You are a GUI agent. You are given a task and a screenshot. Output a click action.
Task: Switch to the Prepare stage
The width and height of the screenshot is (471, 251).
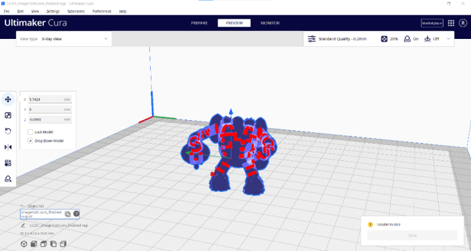(x=199, y=23)
